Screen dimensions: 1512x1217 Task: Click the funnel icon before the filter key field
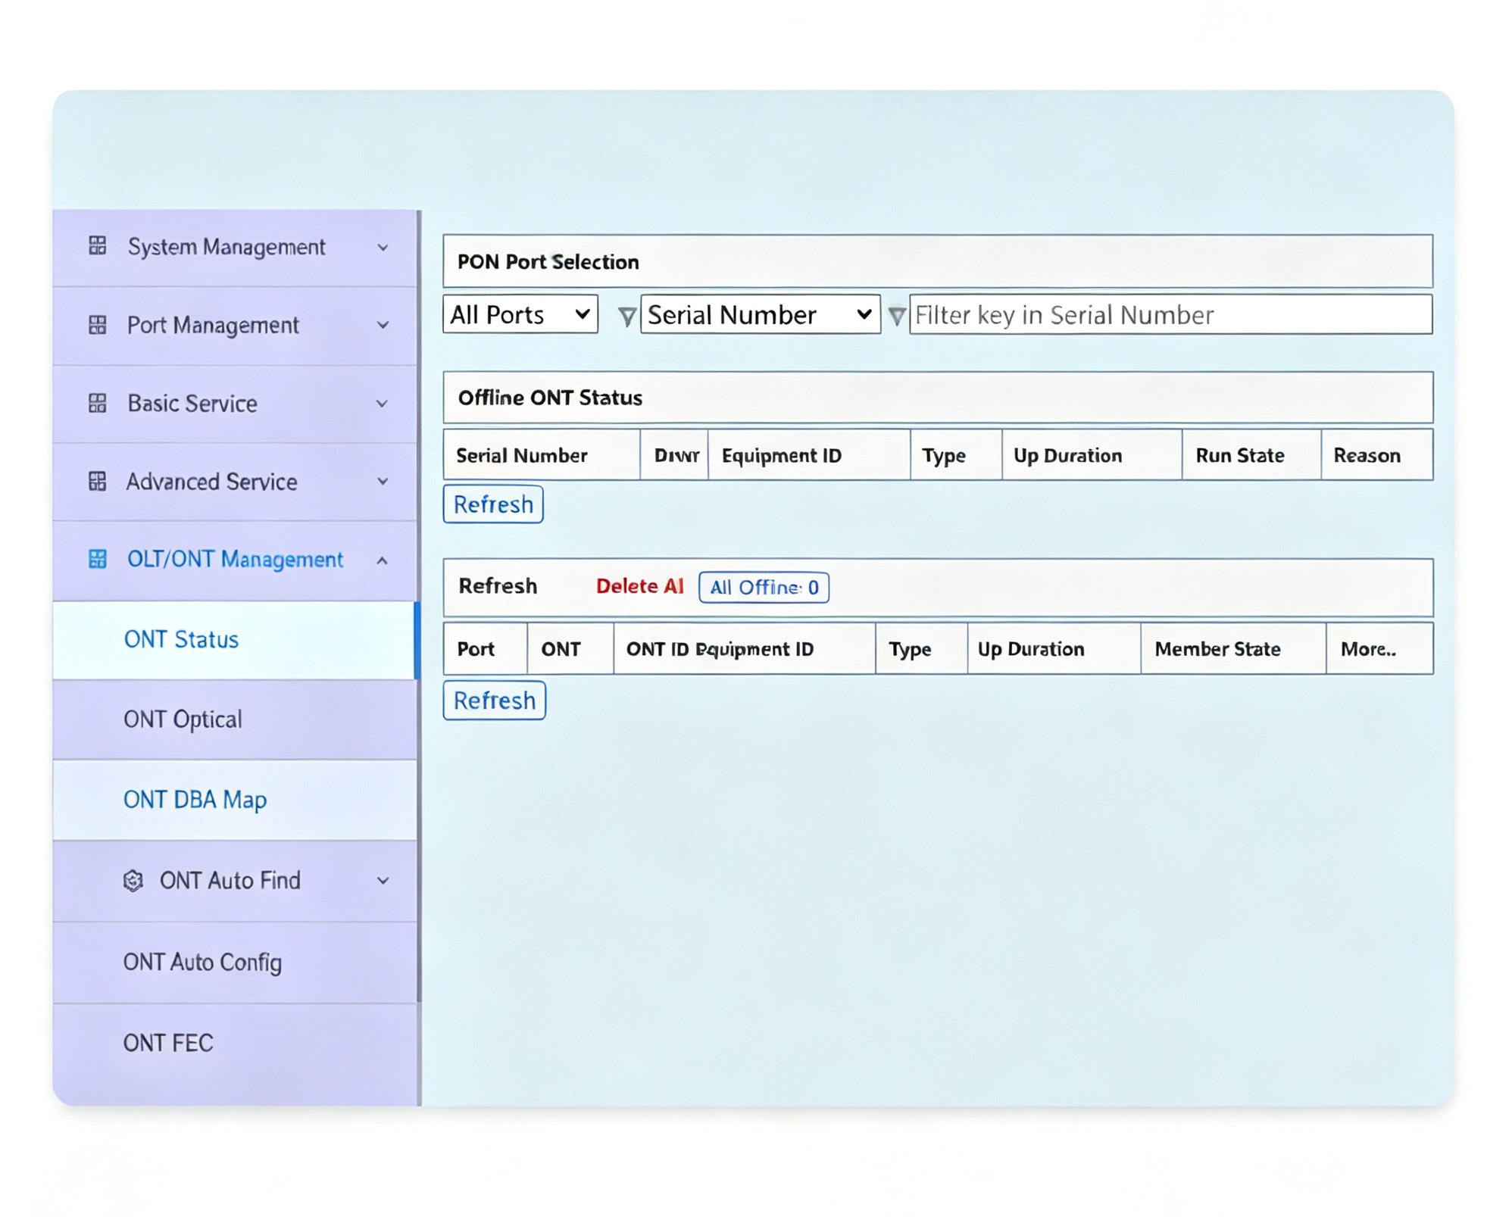[896, 316]
